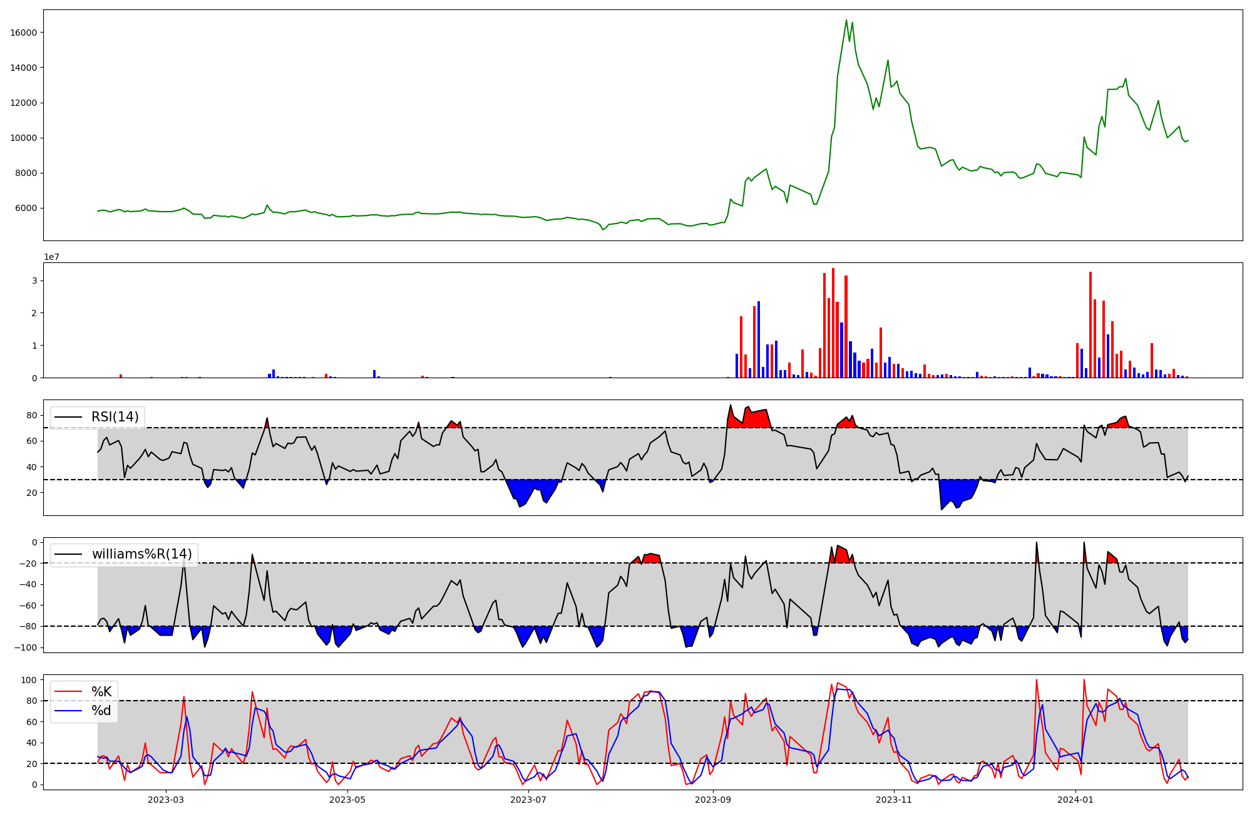Click the 6000 price axis label
Screen dimensions: 1252x814
(x=26, y=209)
